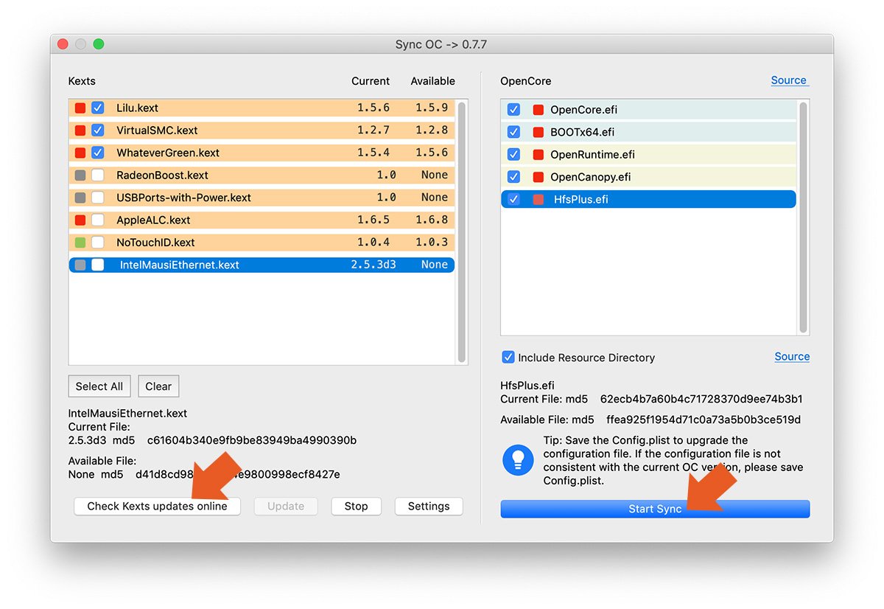Click NoTouchID's available version 1.0.3
The width and height of the screenshot is (884, 609).
pos(432,243)
